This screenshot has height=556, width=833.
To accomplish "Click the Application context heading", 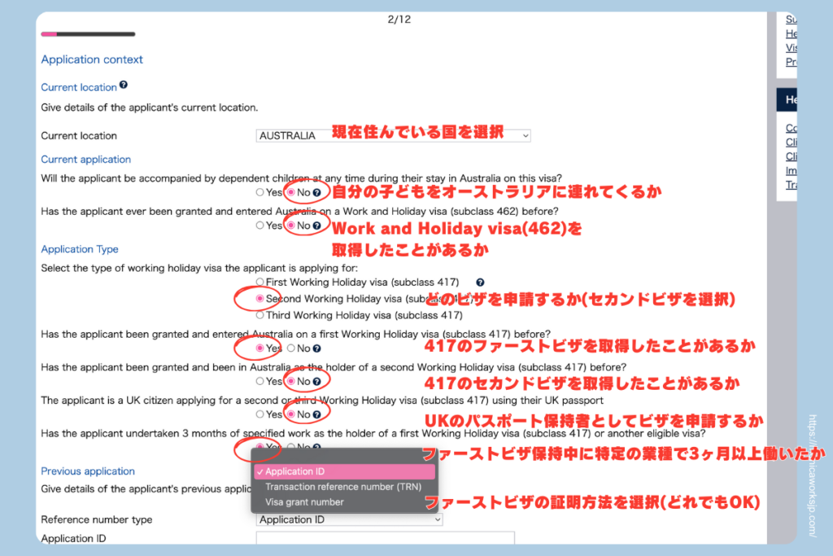I will point(92,59).
